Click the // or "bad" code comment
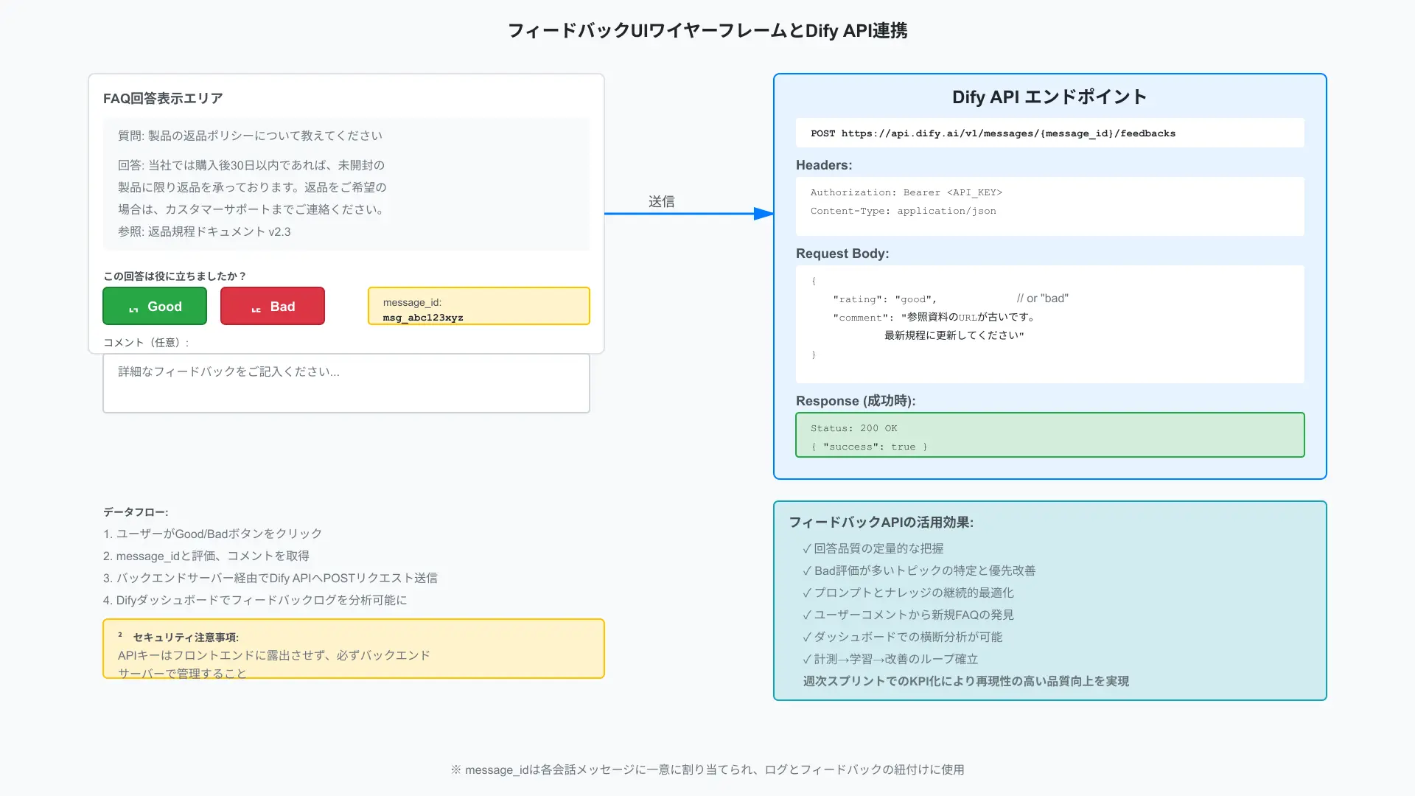The image size is (1415, 796). (x=1042, y=298)
